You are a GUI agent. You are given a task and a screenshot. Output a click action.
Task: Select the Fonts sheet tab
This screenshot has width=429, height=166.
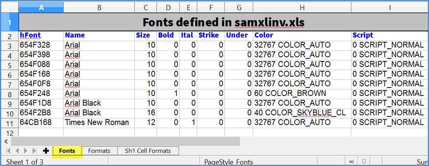67,151
